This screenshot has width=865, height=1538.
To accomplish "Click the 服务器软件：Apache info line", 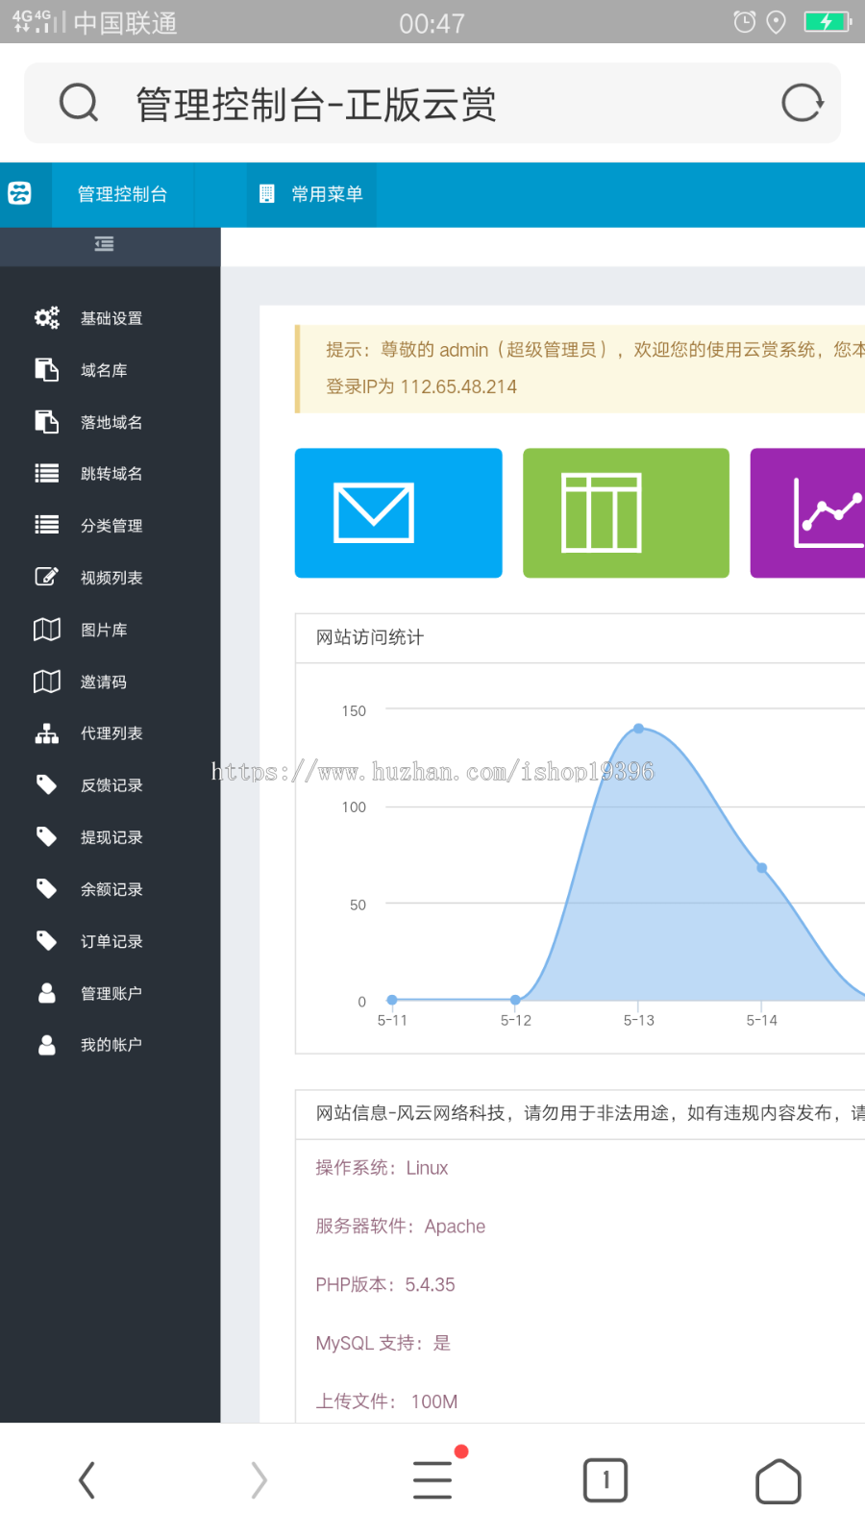I will click(x=400, y=1227).
